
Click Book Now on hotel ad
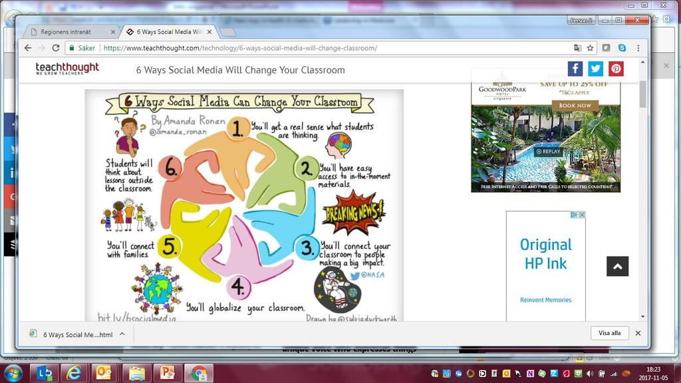point(575,105)
